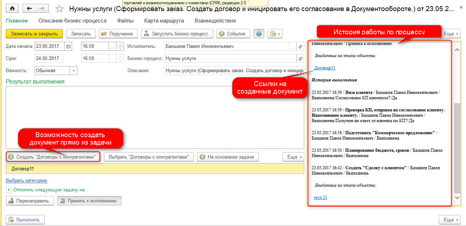Screen dimensions: 466x226
Task: Click the history panel scrollbar
Action: [457, 143]
